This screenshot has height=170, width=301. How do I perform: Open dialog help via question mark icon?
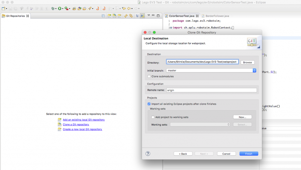coord(148,153)
